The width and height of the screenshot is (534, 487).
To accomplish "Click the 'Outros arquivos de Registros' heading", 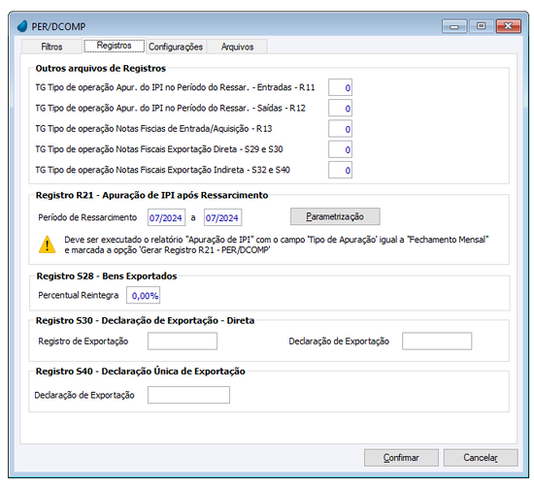I will pos(100,69).
